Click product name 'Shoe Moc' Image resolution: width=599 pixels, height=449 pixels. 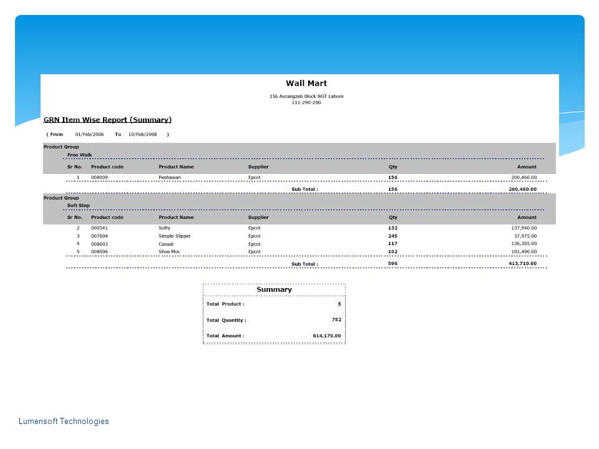pyautogui.click(x=169, y=251)
